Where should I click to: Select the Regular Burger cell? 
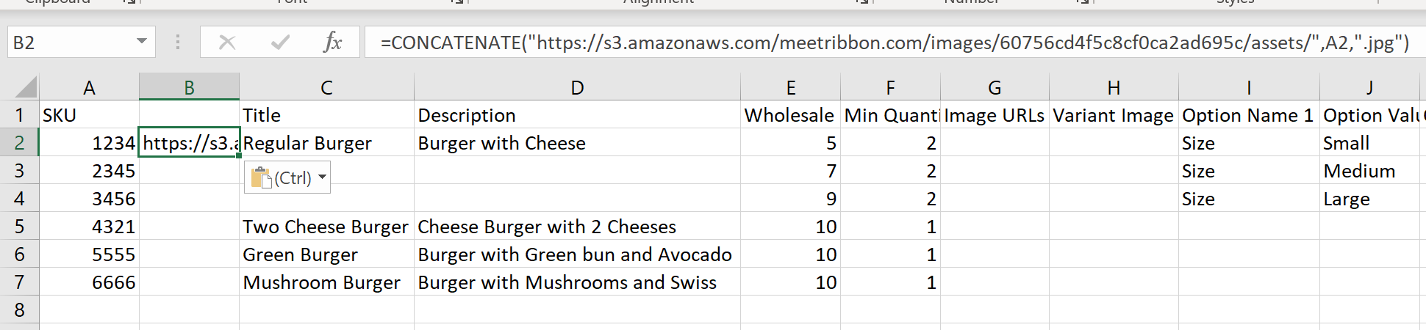click(326, 143)
